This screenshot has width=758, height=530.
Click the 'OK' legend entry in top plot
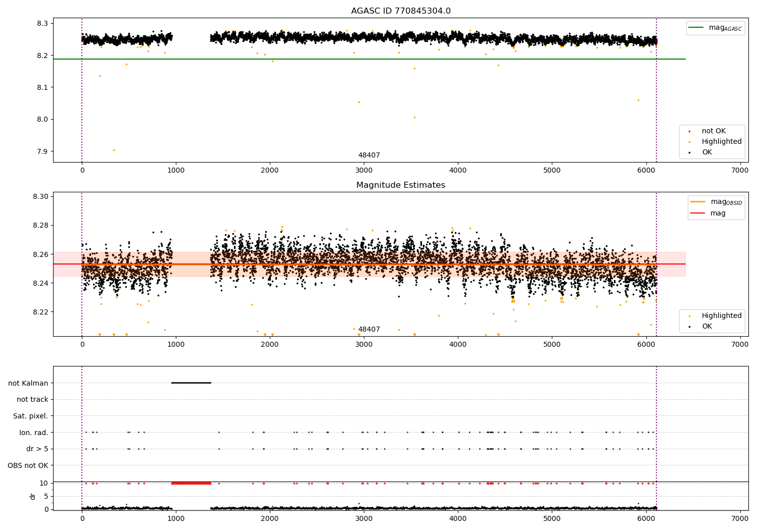click(707, 152)
